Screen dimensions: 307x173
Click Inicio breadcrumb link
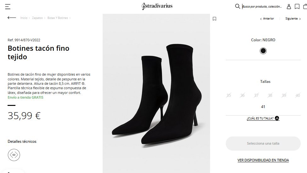[x=24, y=18]
